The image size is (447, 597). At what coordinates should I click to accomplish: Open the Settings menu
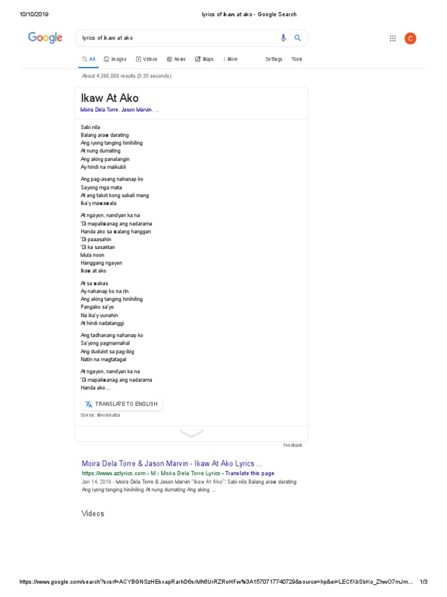(x=274, y=59)
